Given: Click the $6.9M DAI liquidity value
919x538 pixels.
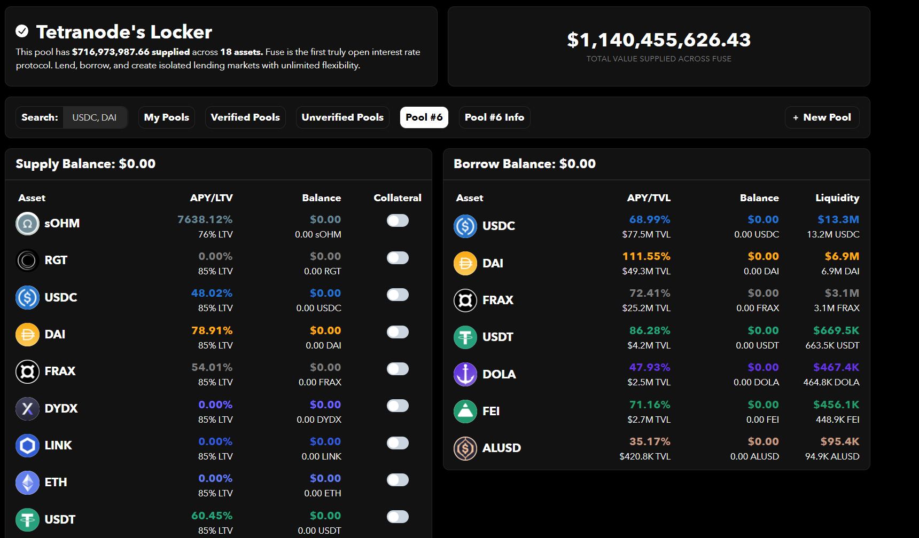Looking at the screenshot, I should tap(842, 256).
